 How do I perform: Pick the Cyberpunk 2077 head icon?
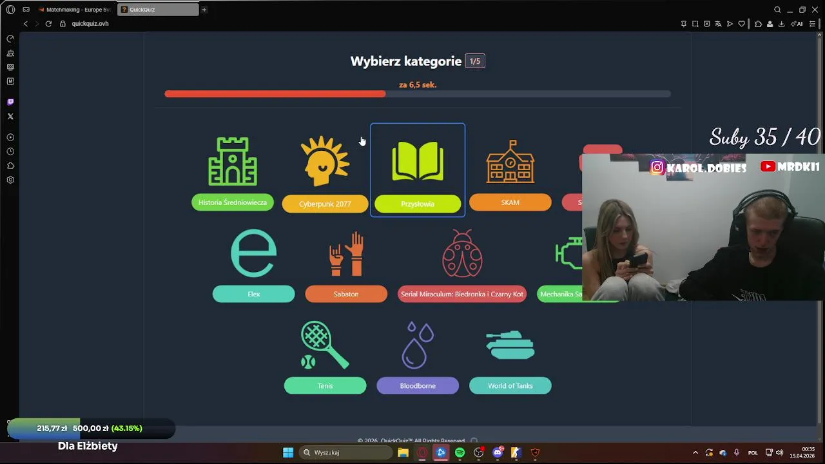tap(325, 162)
